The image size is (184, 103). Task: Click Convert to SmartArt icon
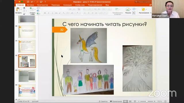(117, 9)
